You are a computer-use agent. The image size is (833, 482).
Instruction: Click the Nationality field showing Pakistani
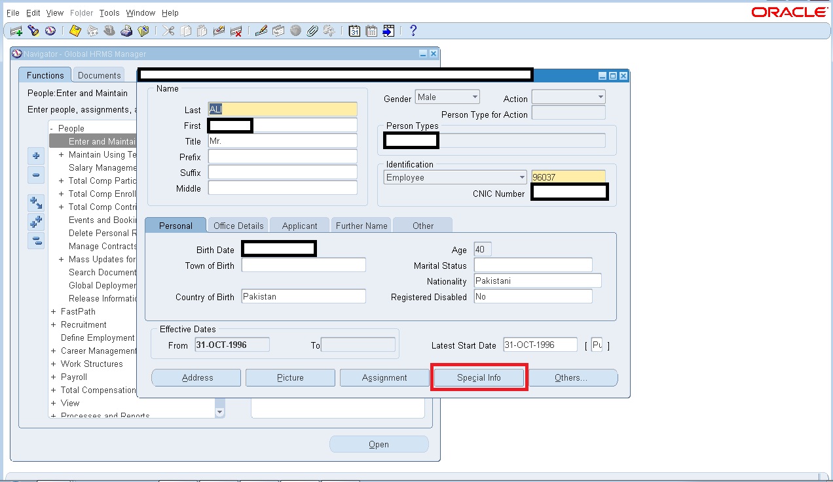pyautogui.click(x=537, y=280)
